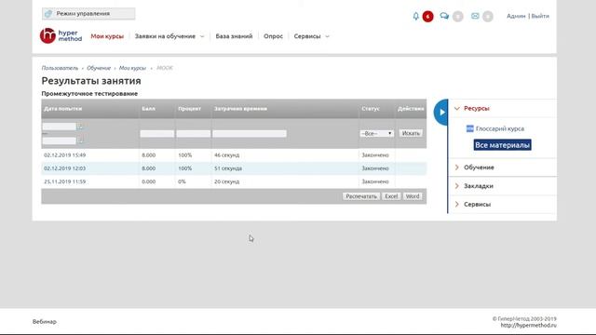
Task: Open the База знаний menu item
Action: pyautogui.click(x=234, y=36)
